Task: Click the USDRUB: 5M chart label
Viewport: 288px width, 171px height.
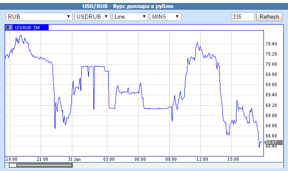Action: pyautogui.click(x=27, y=28)
